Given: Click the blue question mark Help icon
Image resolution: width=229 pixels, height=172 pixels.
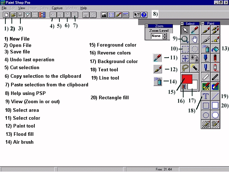Looking at the screenshot, I should pyautogui.click(x=144, y=15).
